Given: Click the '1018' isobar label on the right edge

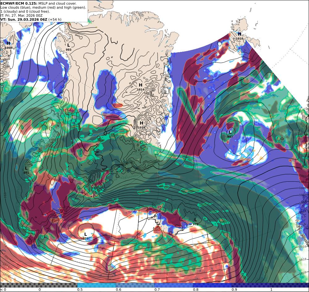Looking at the screenshot, I should [x=303, y=260].
